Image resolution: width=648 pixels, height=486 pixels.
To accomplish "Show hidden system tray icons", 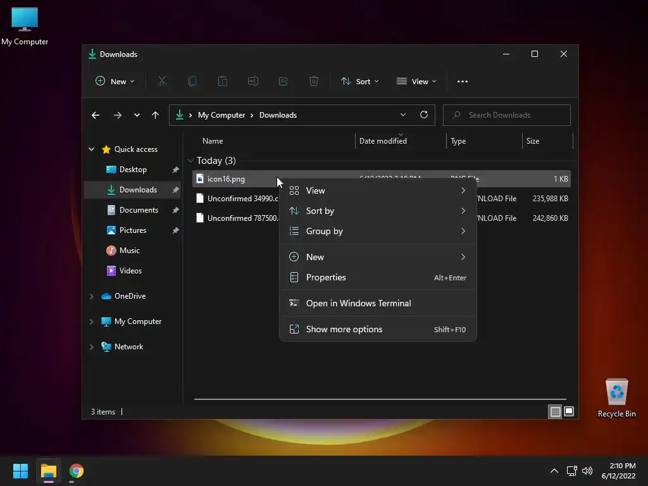I will coord(554,471).
